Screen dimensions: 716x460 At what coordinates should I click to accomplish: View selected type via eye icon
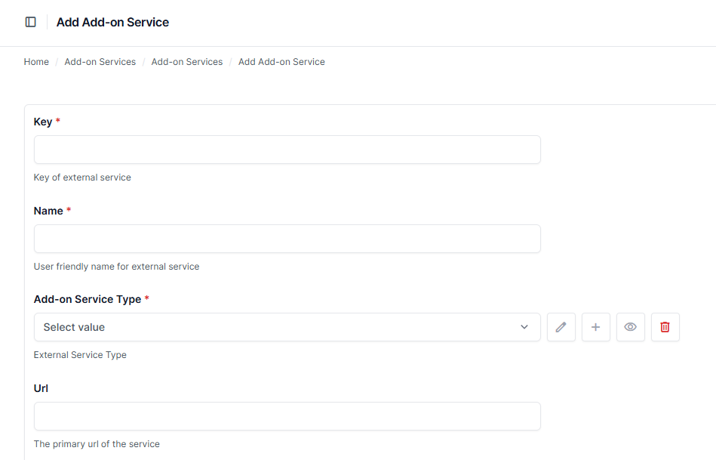click(630, 327)
